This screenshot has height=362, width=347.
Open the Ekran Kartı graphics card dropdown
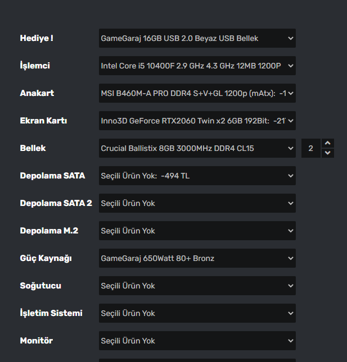[x=197, y=121]
